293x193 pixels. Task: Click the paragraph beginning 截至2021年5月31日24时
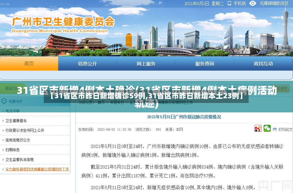click(x=182, y=171)
